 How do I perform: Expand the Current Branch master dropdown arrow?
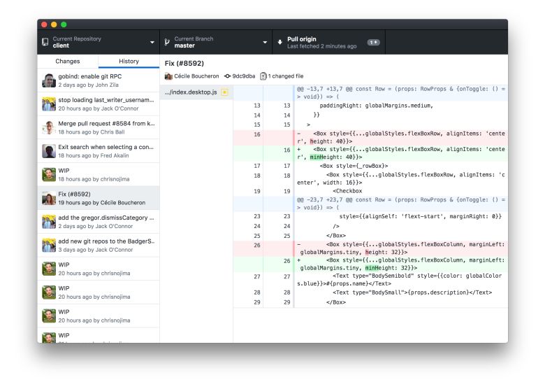(265, 42)
